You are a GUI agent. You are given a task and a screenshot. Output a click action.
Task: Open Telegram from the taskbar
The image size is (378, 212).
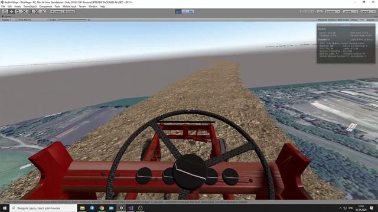click(92, 208)
